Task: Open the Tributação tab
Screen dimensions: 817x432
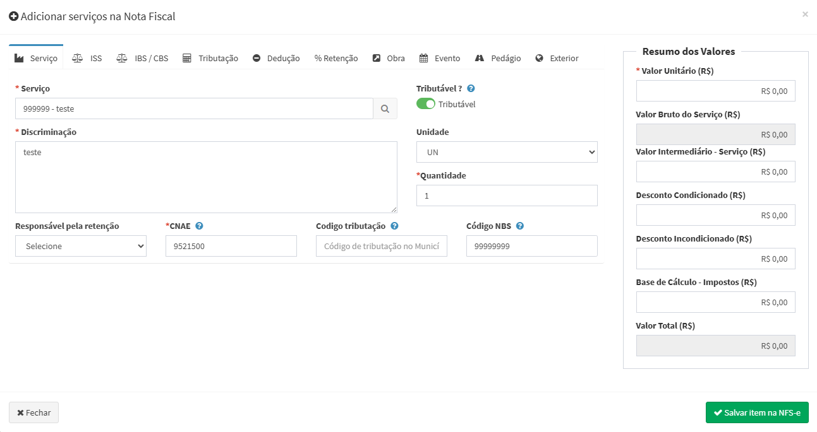Action: [x=210, y=58]
